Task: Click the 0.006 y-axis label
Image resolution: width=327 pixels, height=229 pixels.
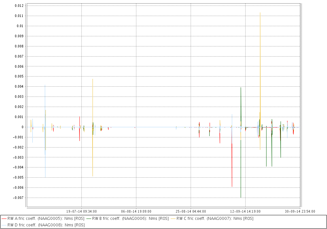Action: click(19, 66)
